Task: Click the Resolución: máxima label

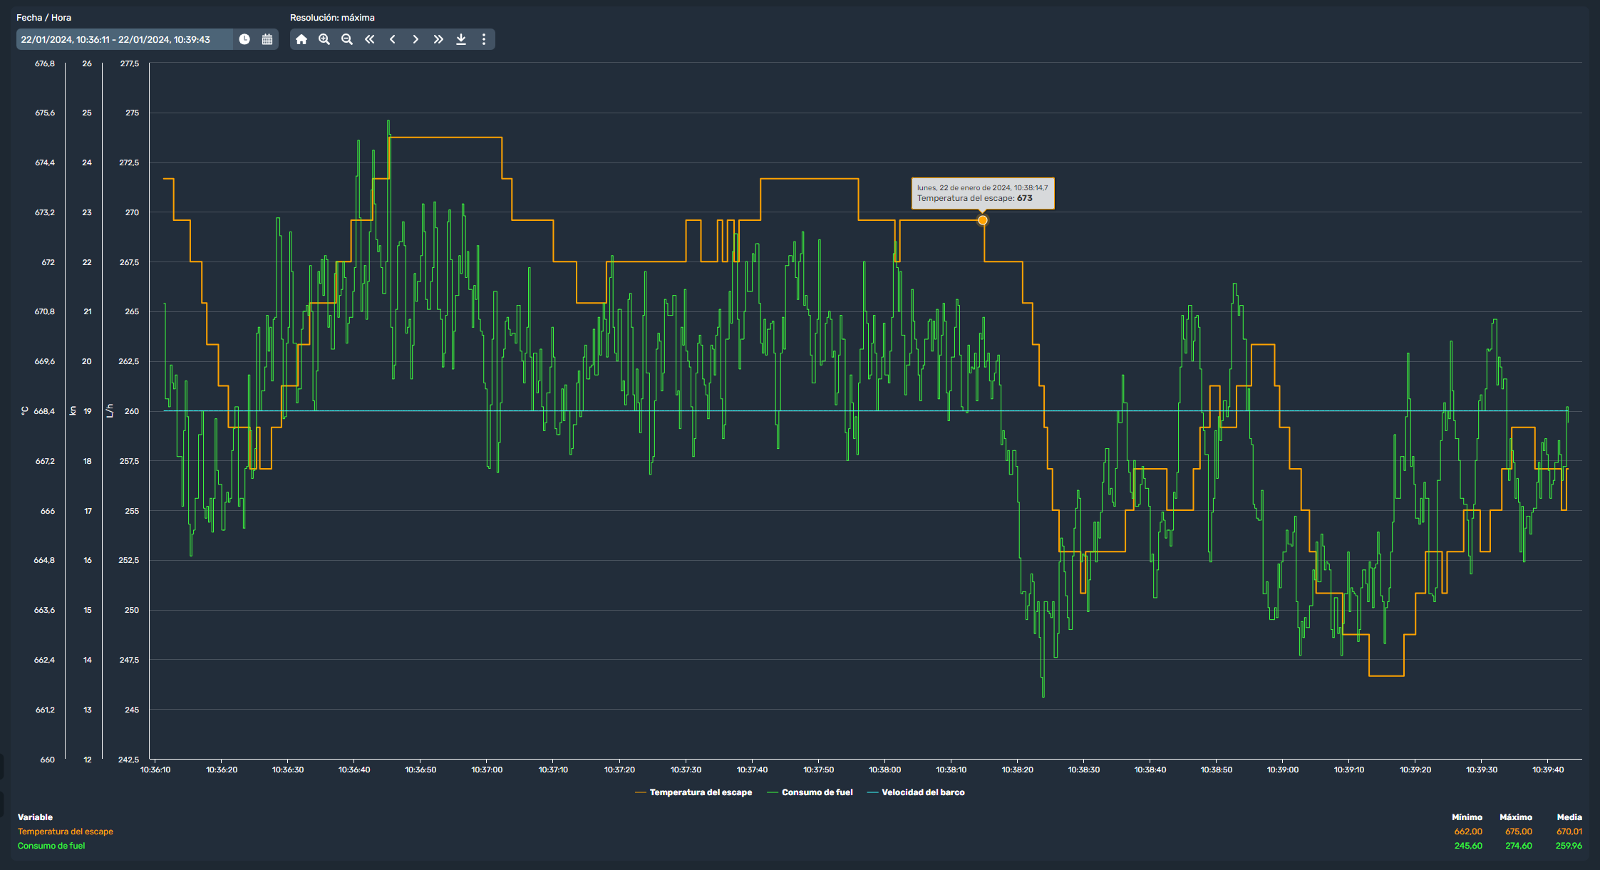Action: point(332,18)
